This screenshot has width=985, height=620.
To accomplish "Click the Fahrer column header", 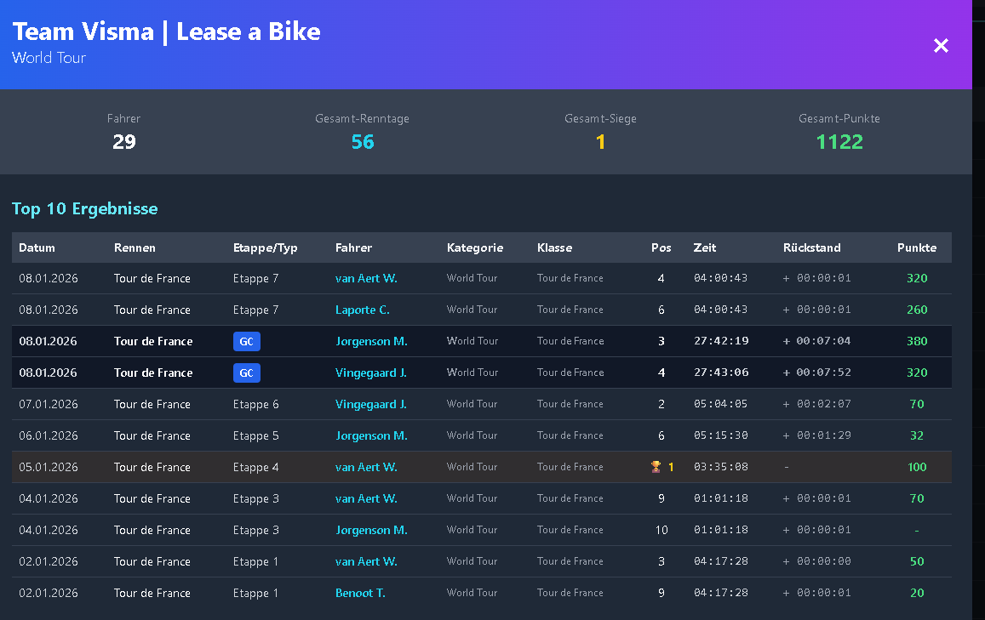I will pos(353,247).
